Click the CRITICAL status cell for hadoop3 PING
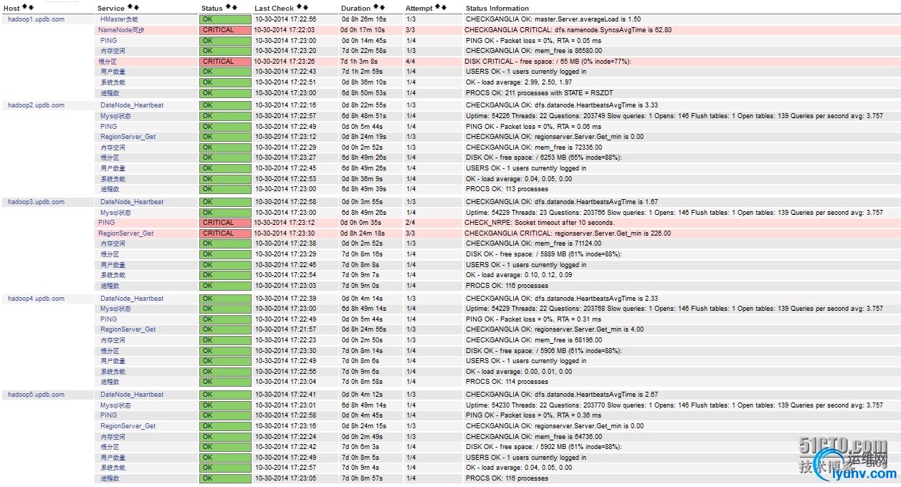 (225, 223)
